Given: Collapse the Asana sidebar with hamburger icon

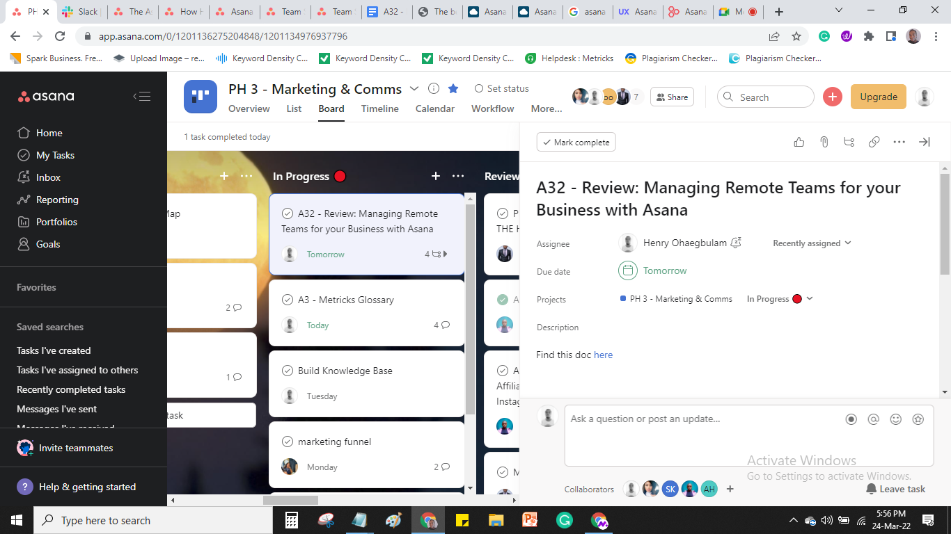Looking at the screenshot, I should tap(142, 97).
